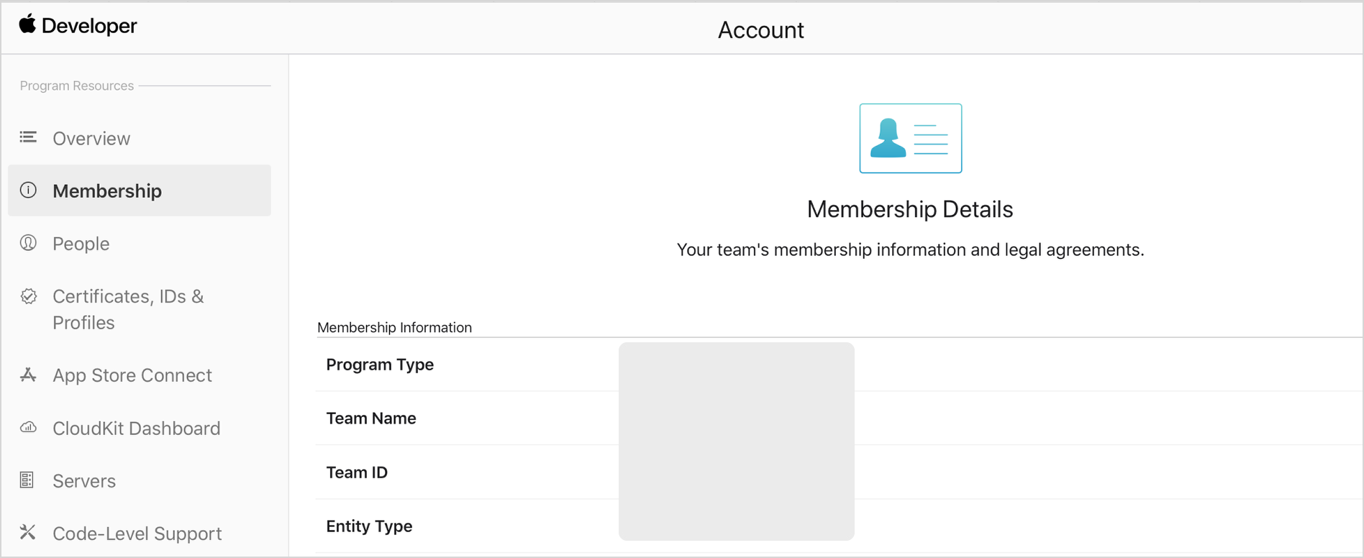Click the Program Type label
The width and height of the screenshot is (1364, 558).
(380, 365)
